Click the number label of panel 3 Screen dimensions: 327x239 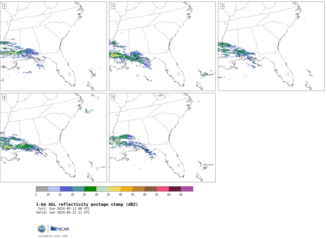(x=222, y=6)
